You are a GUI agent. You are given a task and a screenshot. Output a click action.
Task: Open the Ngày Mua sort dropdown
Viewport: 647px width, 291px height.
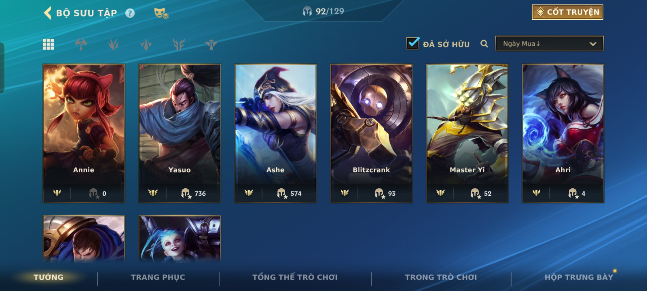click(549, 44)
